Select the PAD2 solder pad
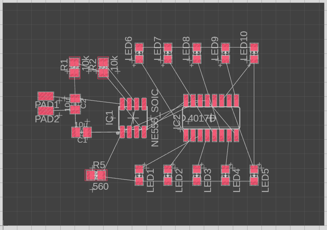 (x=46, y=111)
